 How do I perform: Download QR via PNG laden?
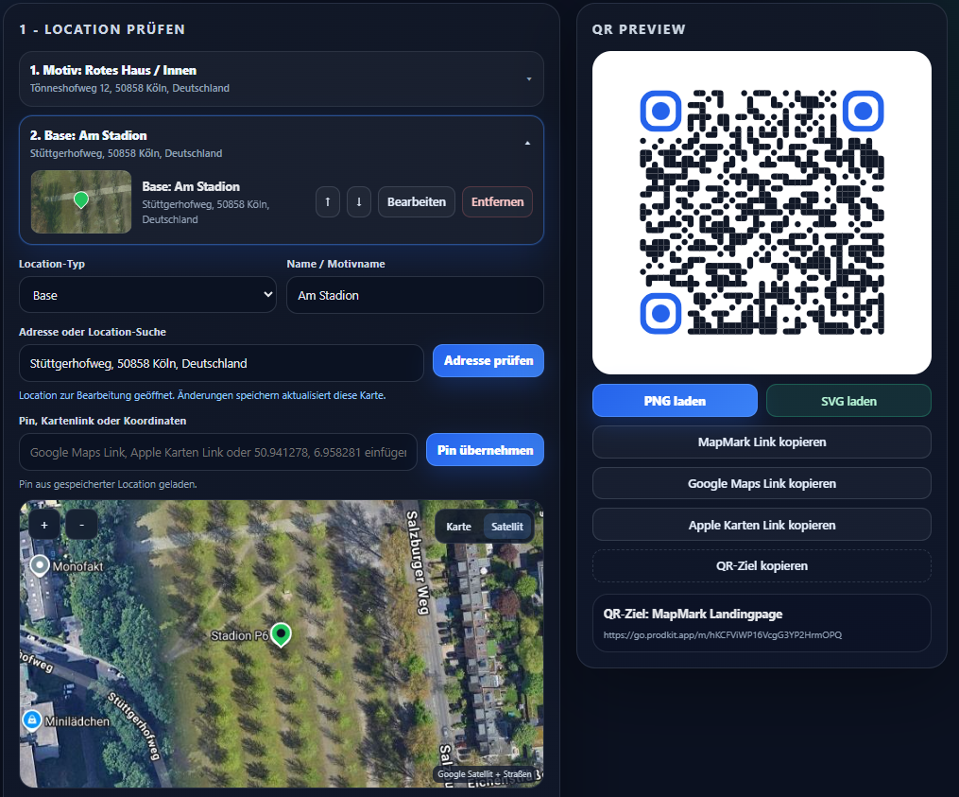[675, 401]
